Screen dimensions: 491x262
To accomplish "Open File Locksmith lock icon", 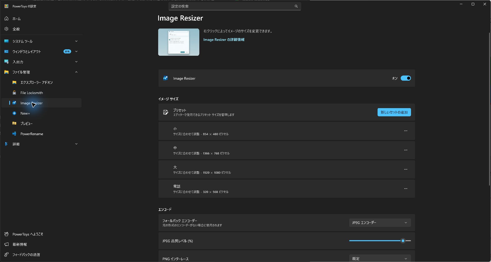I will [x=14, y=92].
